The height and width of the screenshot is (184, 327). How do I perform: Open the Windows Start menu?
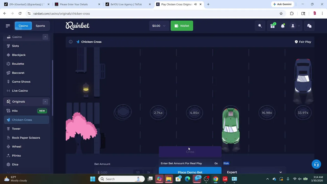[x=93, y=179]
